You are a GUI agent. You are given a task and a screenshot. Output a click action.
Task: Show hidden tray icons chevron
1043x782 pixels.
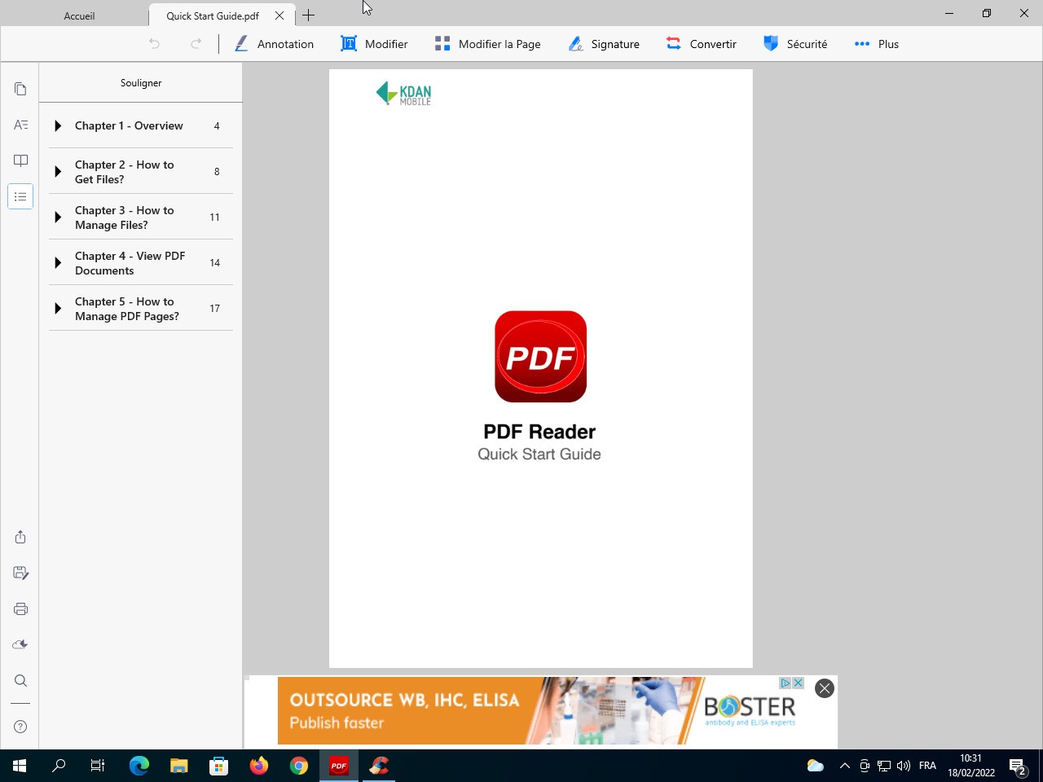(x=845, y=766)
